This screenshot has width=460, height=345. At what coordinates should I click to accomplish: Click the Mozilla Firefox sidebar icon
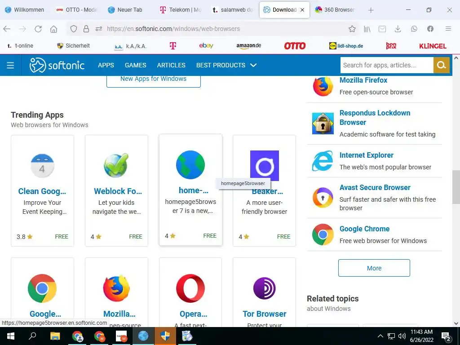pyautogui.click(x=323, y=86)
